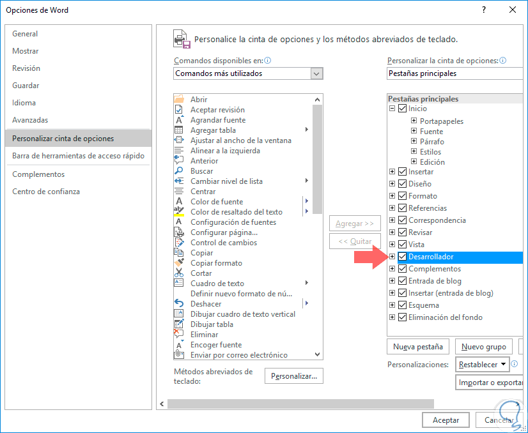Click the Cancelar button

click(499, 420)
